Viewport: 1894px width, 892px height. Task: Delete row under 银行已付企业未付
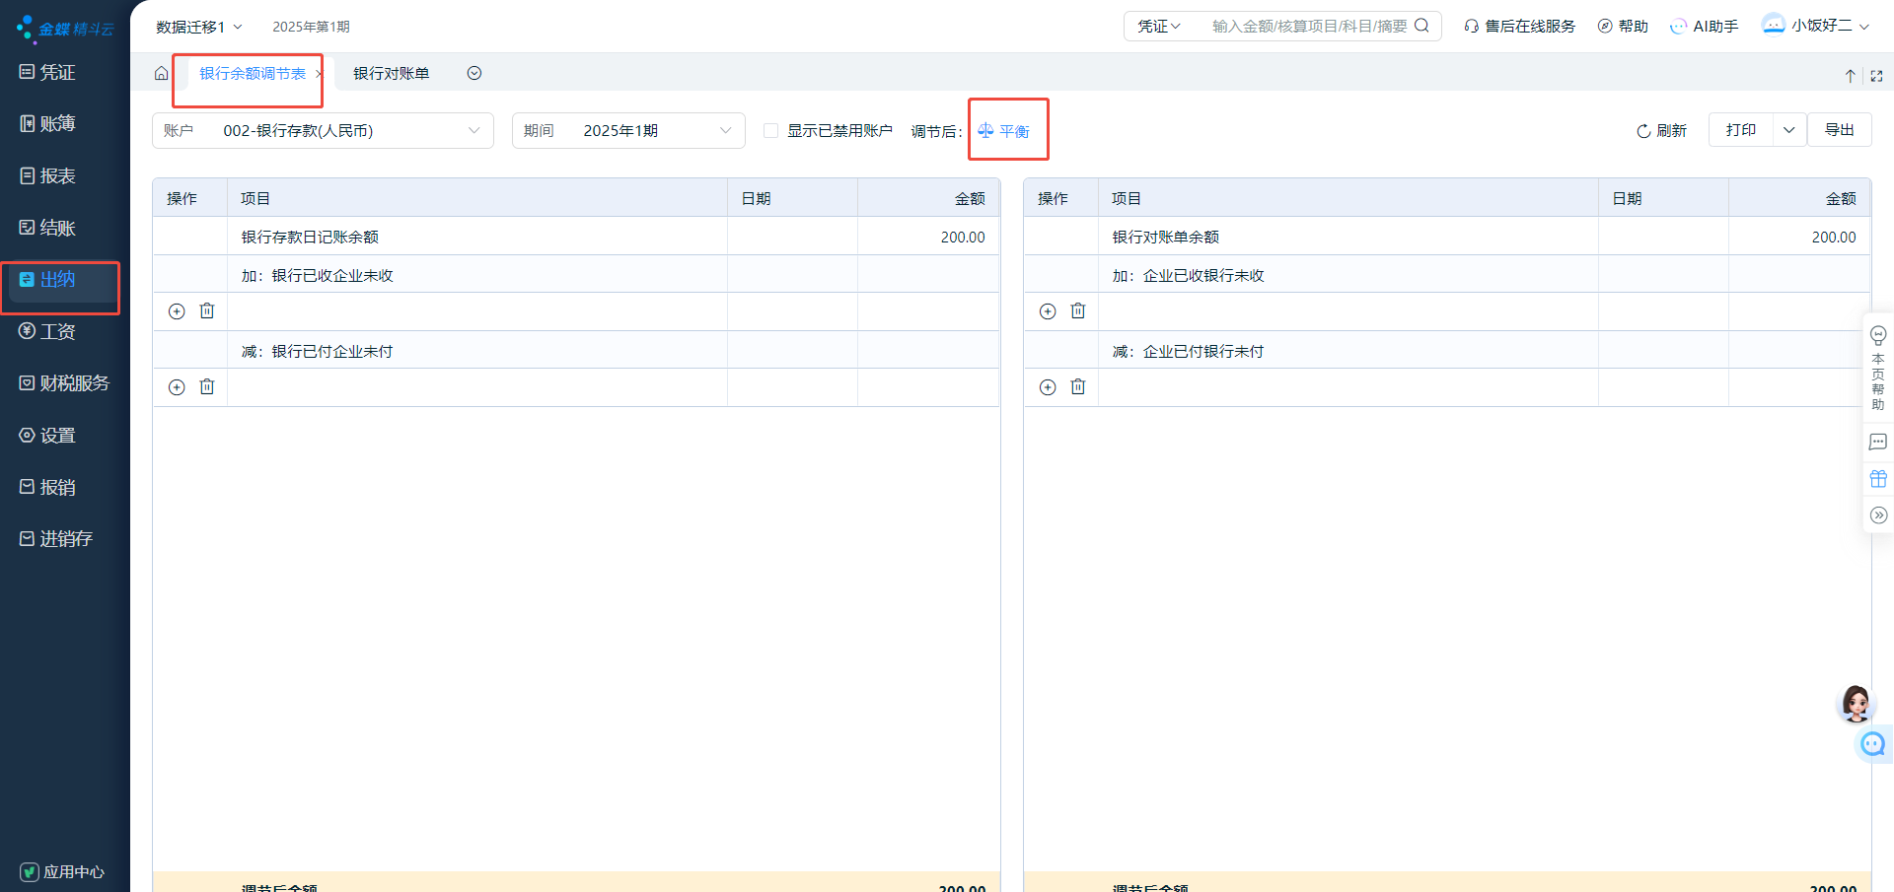click(x=207, y=387)
